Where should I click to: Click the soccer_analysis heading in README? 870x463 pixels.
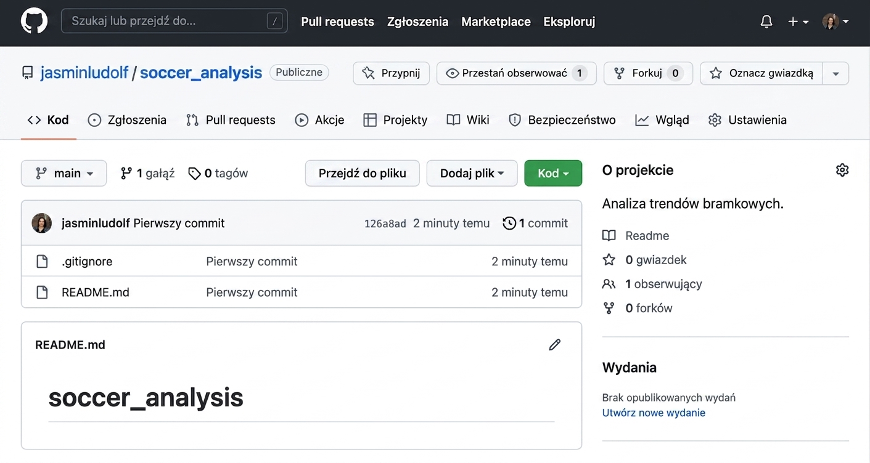click(146, 398)
